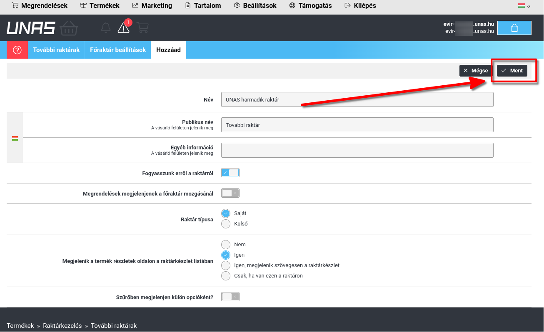Viewport: 544px width, 332px height.
Task: Click the Hungarian flag beside Publikus név
Action: click(15, 138)
